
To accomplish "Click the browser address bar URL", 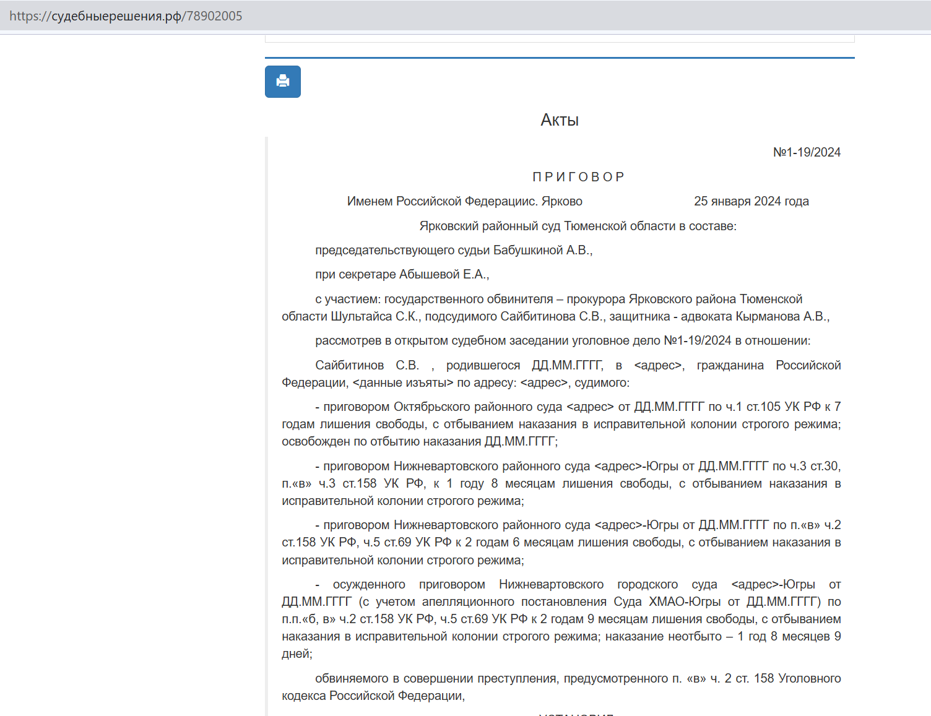I will tap(126, 16).
